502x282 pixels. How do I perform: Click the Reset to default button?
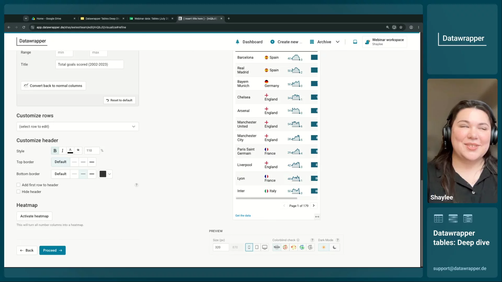pos(119,100)
